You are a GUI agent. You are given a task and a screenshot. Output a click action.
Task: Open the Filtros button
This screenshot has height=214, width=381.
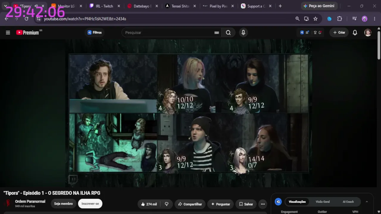point(94,33)
